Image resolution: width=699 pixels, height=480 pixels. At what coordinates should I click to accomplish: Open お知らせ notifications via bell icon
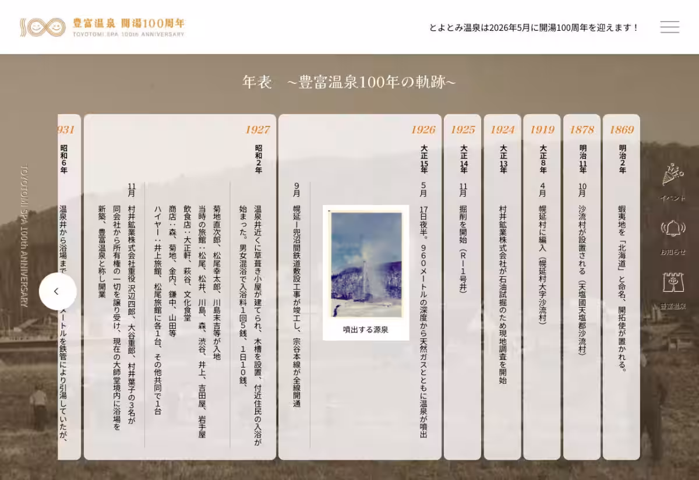(673, 232)
